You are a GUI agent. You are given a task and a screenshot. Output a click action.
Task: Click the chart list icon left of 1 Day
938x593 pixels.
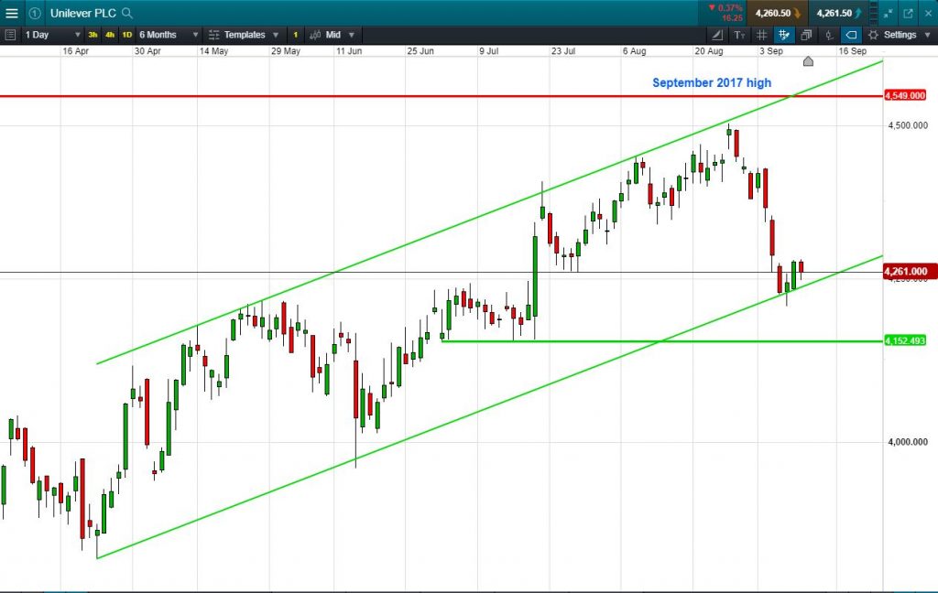[10, 35]
